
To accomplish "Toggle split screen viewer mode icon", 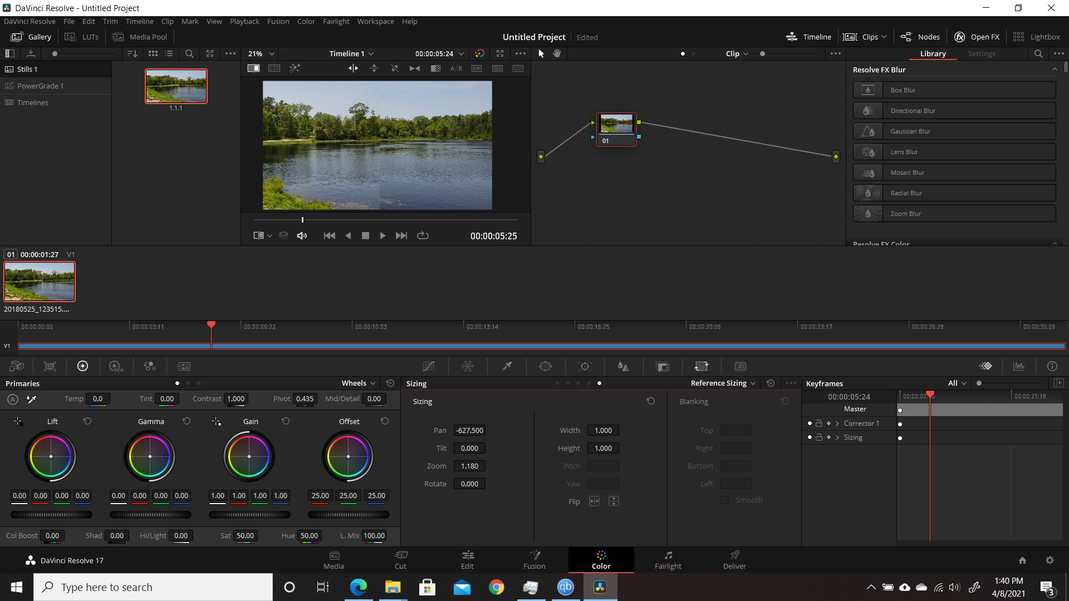I will pyautogui.click(x=274, y=68).
